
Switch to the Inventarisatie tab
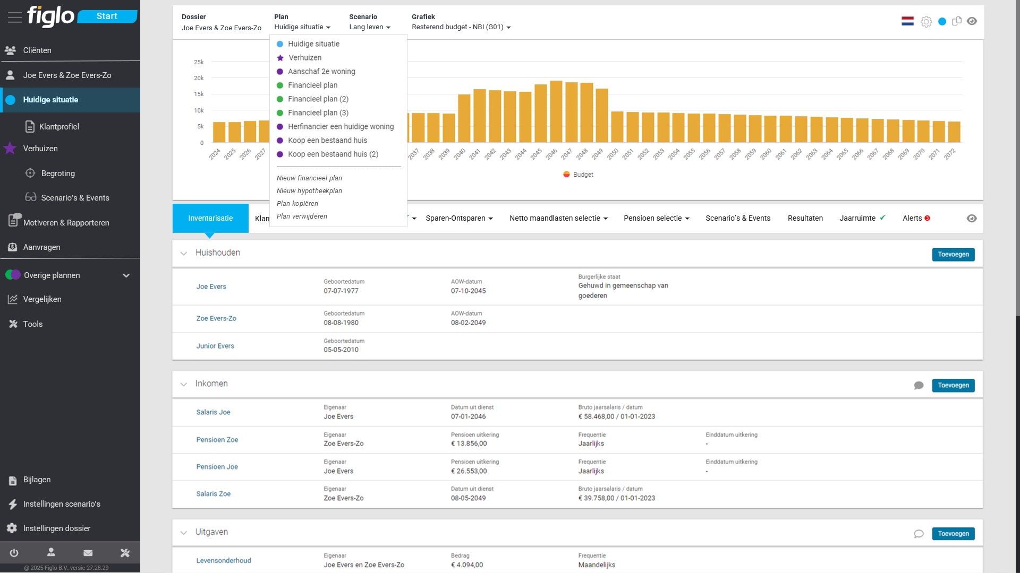point(210,219)
